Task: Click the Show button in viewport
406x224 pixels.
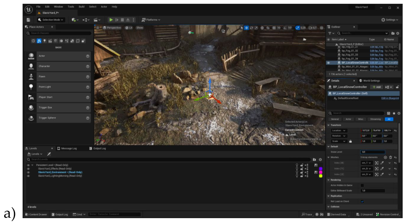Action: click(x=139, y=28)
